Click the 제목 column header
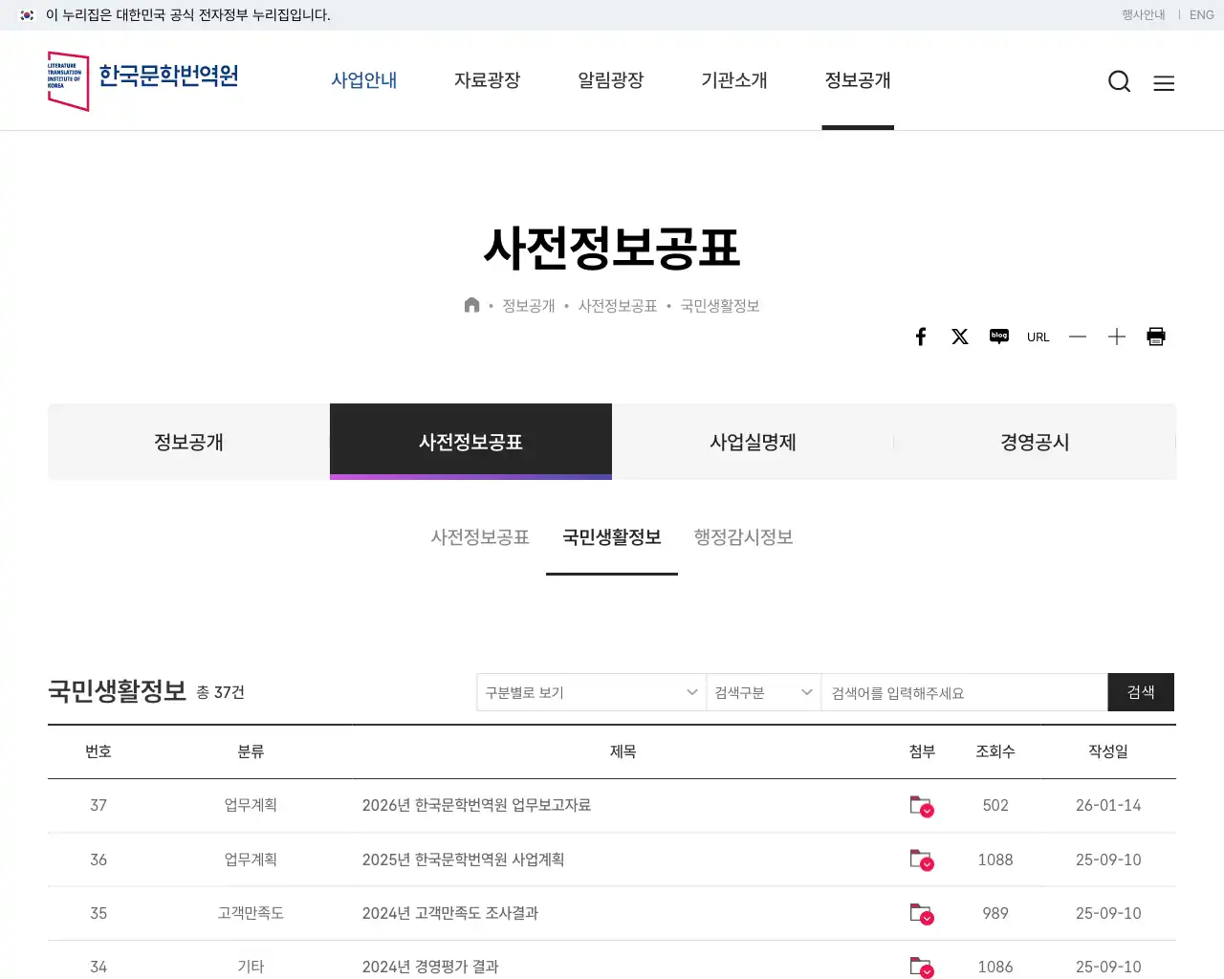Screen dimensions: 1224x979 click(x=623, y=751)
